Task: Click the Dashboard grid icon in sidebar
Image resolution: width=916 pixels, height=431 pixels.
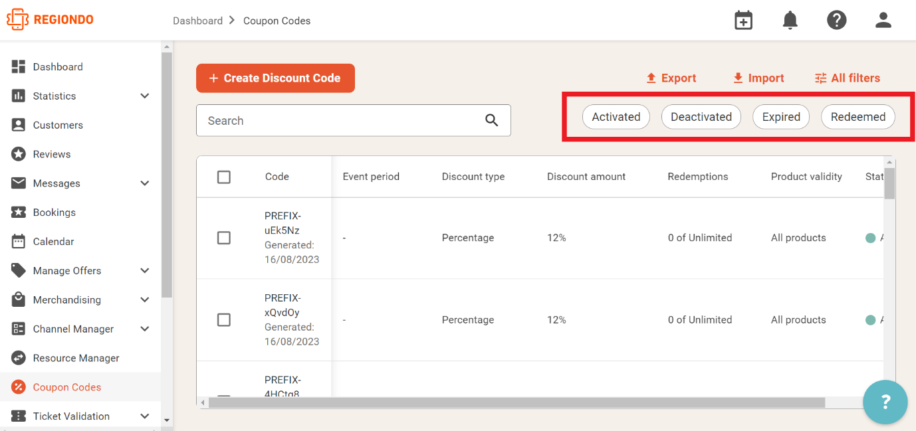Action: point(19,66)
